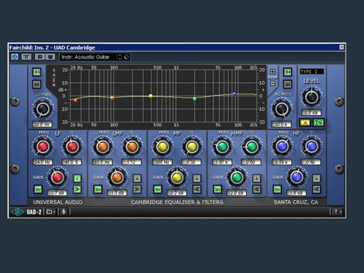Click the LEVEL output knob
The image size is (364, 273).
click(x=311, y=97)
